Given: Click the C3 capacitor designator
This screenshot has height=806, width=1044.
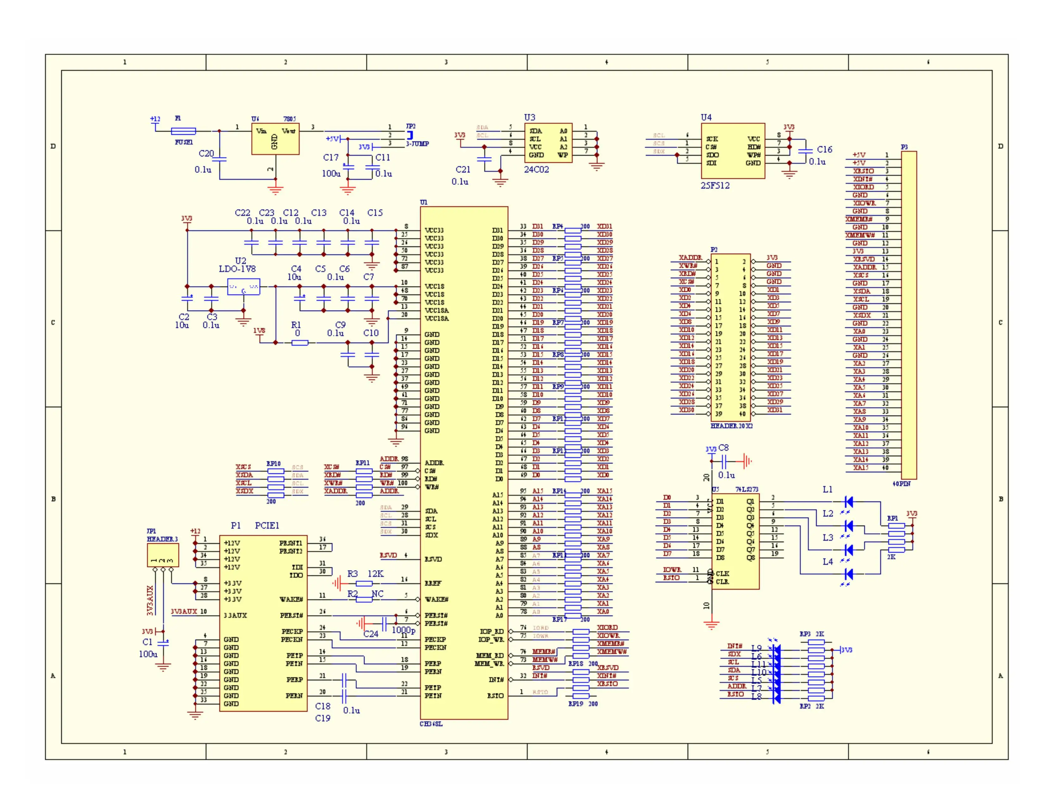Looking at the screenshot, I should click(x=212, y=317).
